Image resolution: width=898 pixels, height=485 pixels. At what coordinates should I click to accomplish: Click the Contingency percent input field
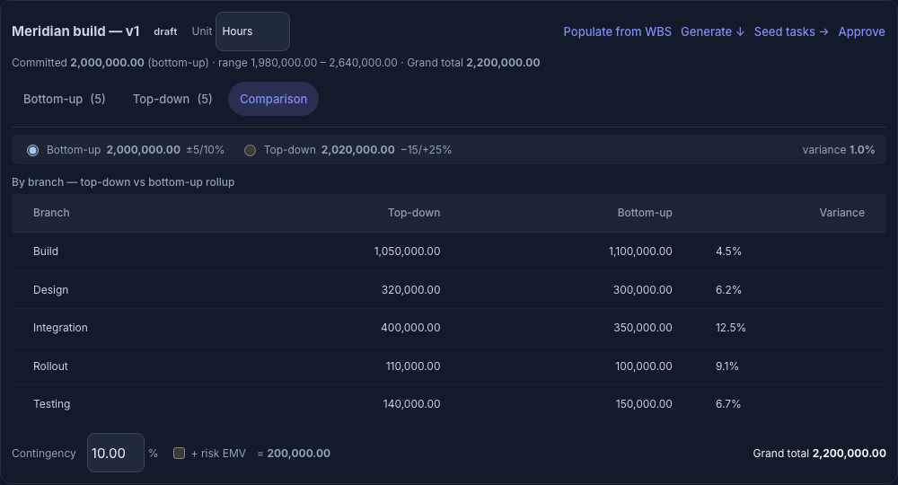116,453
